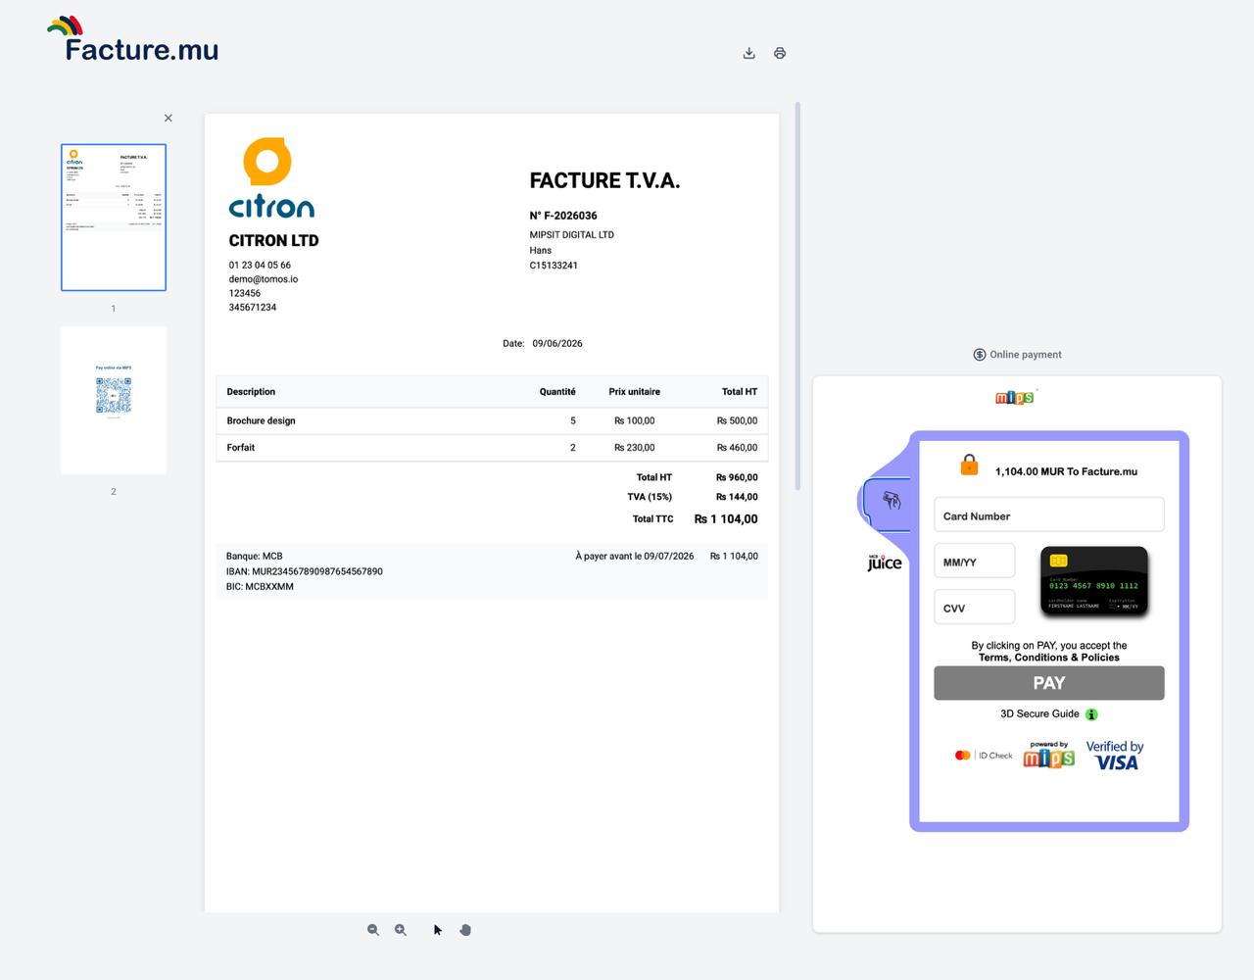Click 'À payer avant le 09/07/2026'

pyautogui.click(x=635, y=557)
